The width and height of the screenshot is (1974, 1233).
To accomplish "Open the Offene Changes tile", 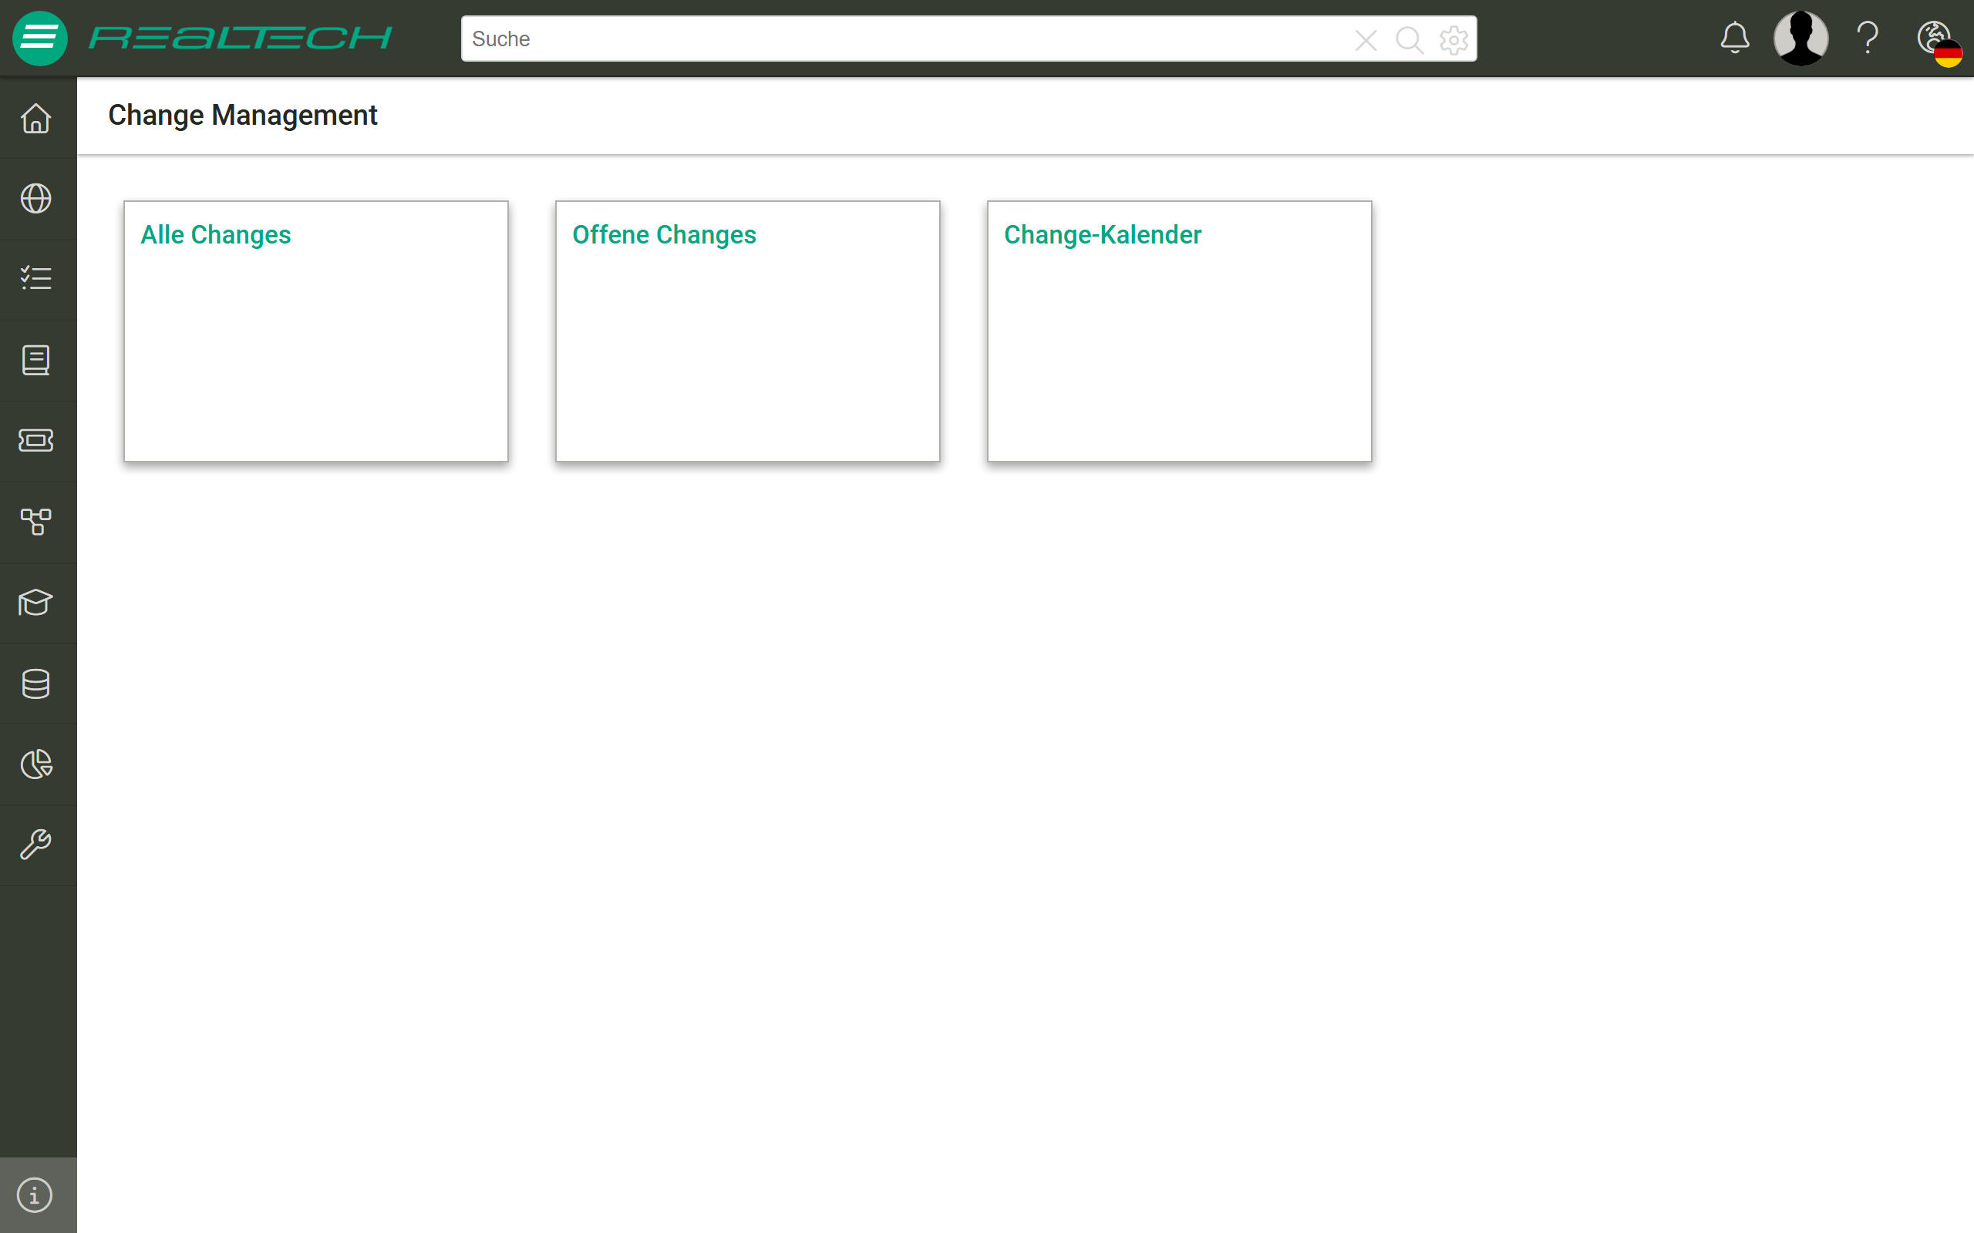I will point(747,331).
